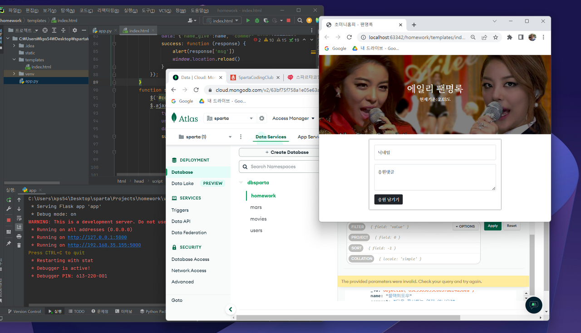Switch to the SpartaCodingClub browser tab
Image resolution: width=581 pixels, height=333 pixels.
255,78
